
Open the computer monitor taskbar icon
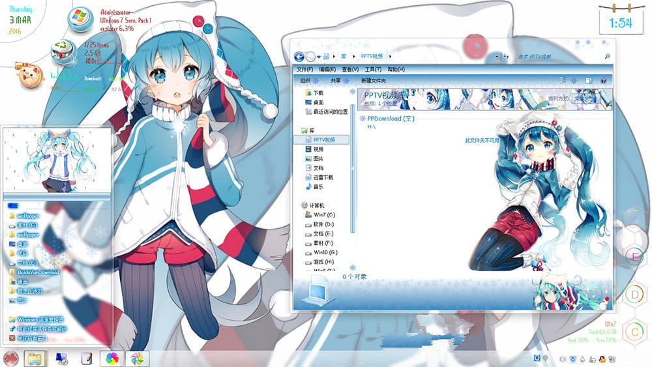(61, 359)
